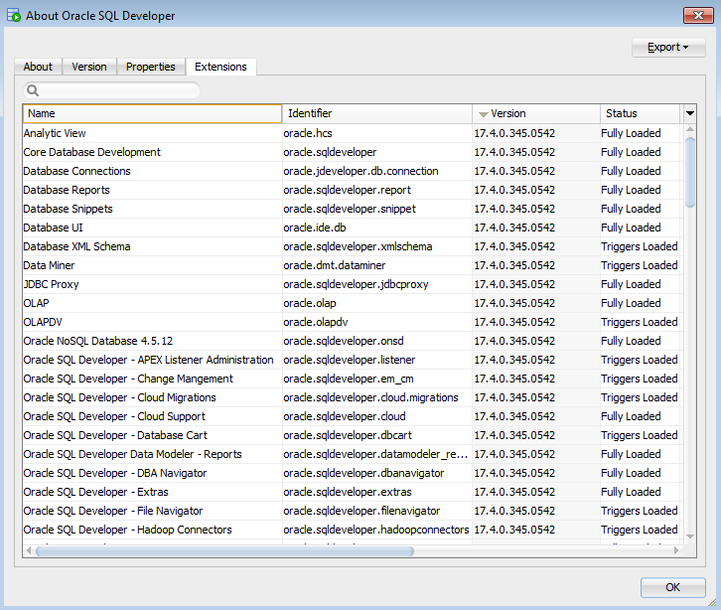The width and height of the screenshot is (721, 610).
Task: Select the Database Reports row
Action: tap(352, 190)
